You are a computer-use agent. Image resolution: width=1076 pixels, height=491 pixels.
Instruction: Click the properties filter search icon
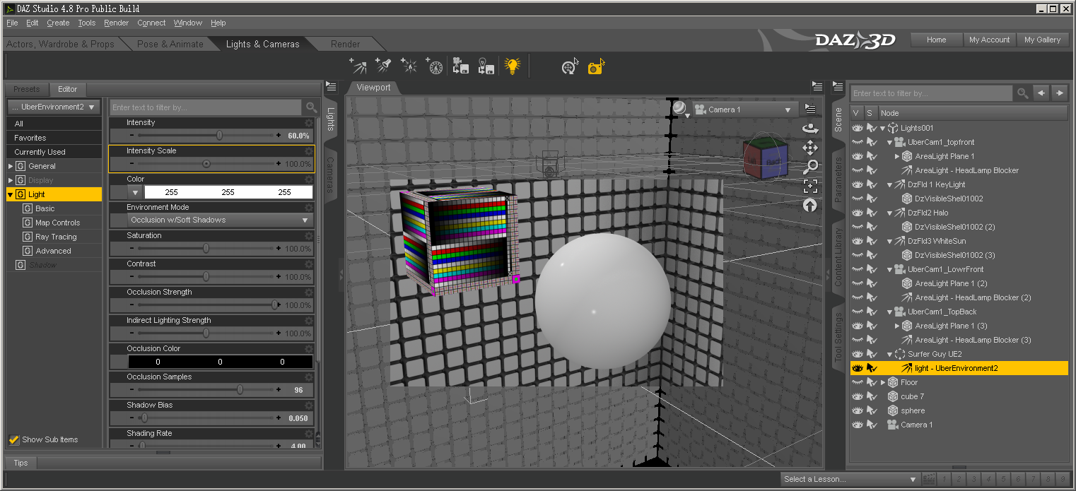311,107
